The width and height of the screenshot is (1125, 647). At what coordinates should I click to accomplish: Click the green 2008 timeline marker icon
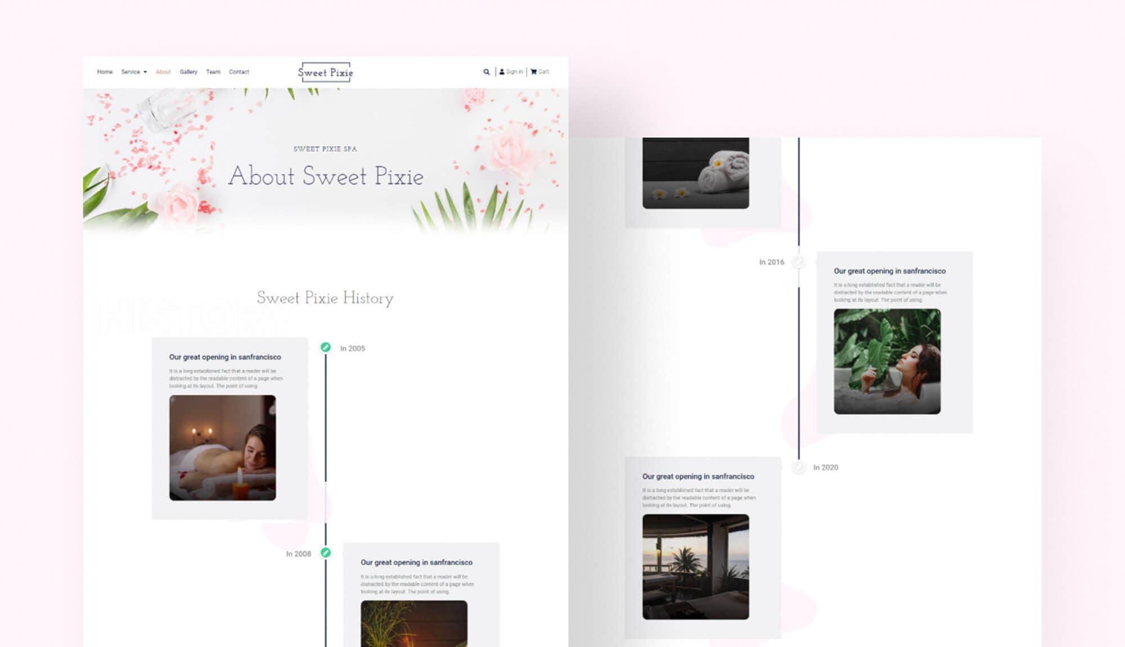click(325, 553)
